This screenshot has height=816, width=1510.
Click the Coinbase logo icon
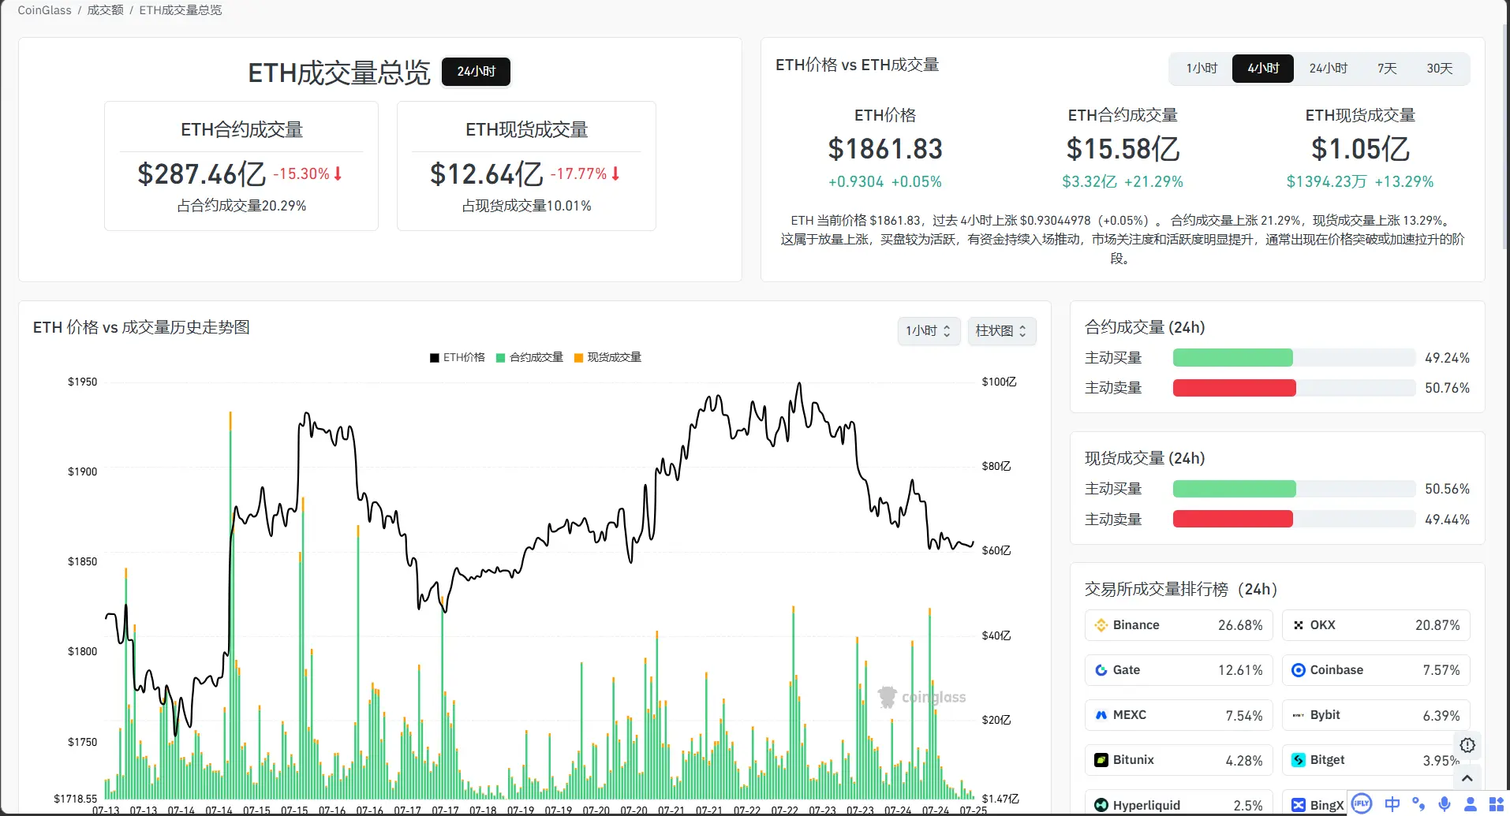tap(1299, 670)
